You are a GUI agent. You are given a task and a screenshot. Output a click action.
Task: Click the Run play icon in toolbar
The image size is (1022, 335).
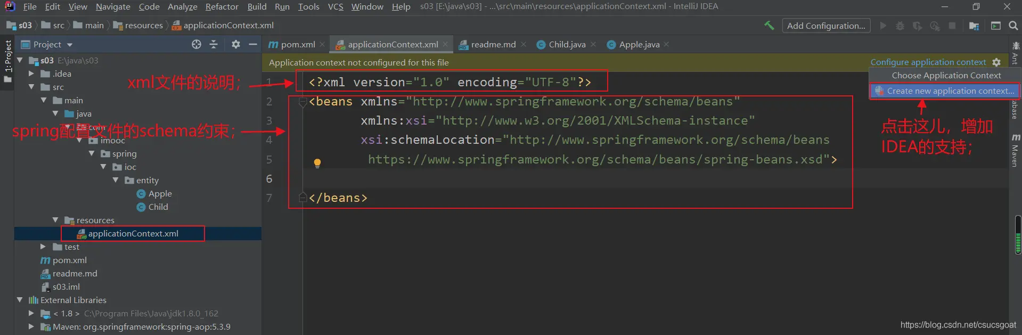[x=883, y=26]
